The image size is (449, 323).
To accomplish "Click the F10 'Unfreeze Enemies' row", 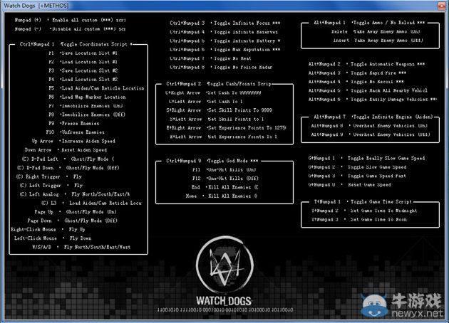I will (x=75, y=132).
